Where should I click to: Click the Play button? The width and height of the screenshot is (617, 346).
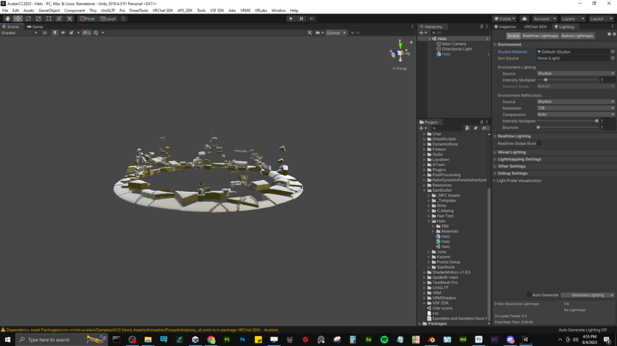[x=291, y=18]
